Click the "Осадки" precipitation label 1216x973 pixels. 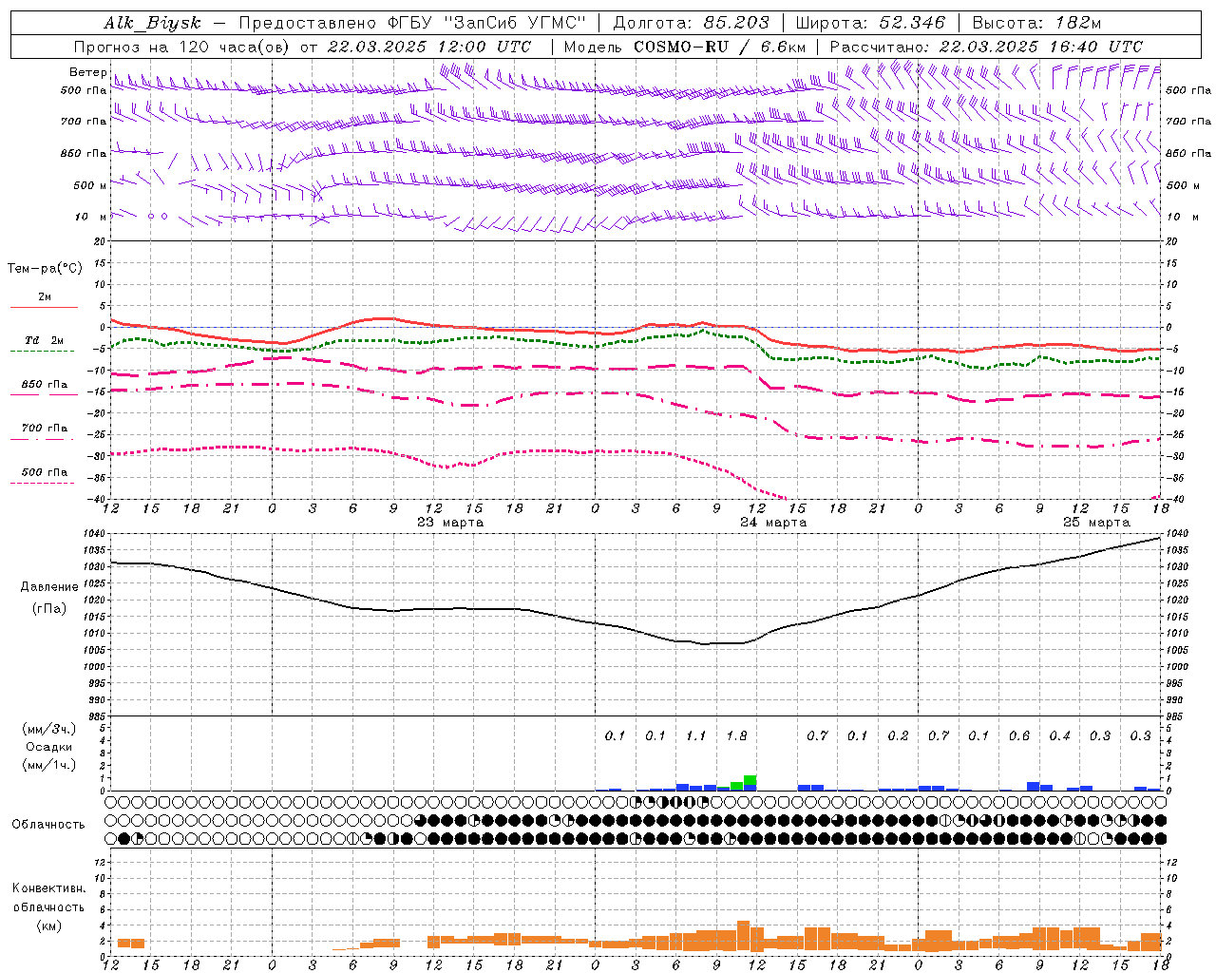(x=47, y=747)
